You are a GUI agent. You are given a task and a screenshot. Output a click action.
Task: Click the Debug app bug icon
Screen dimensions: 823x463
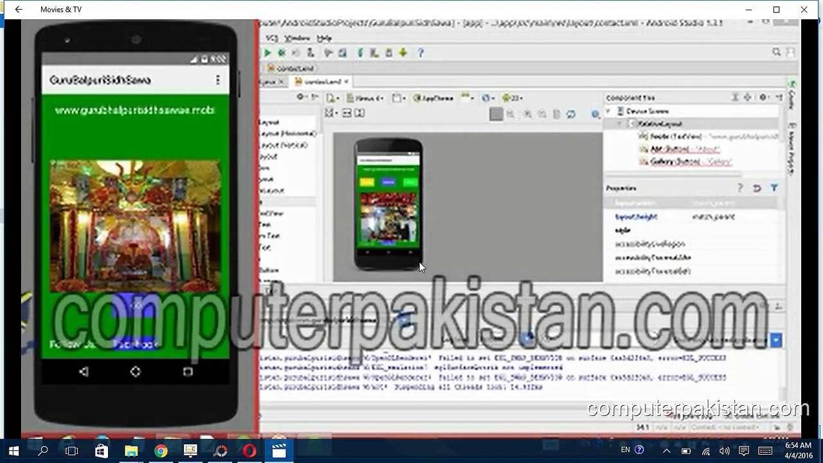click(x=282, y=53)
